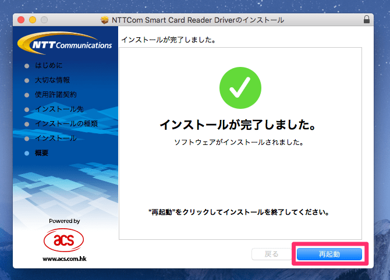Image resolution: width=390 pixels, height=280 pixels.
Task: Close the installer with the red button
Action: (x=21, y=20)
